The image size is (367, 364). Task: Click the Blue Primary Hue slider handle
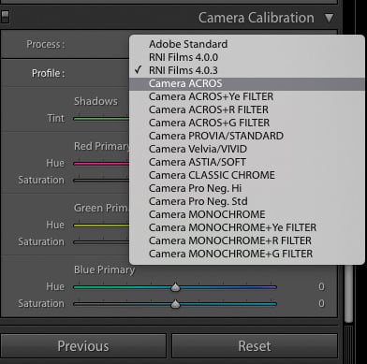175,287
